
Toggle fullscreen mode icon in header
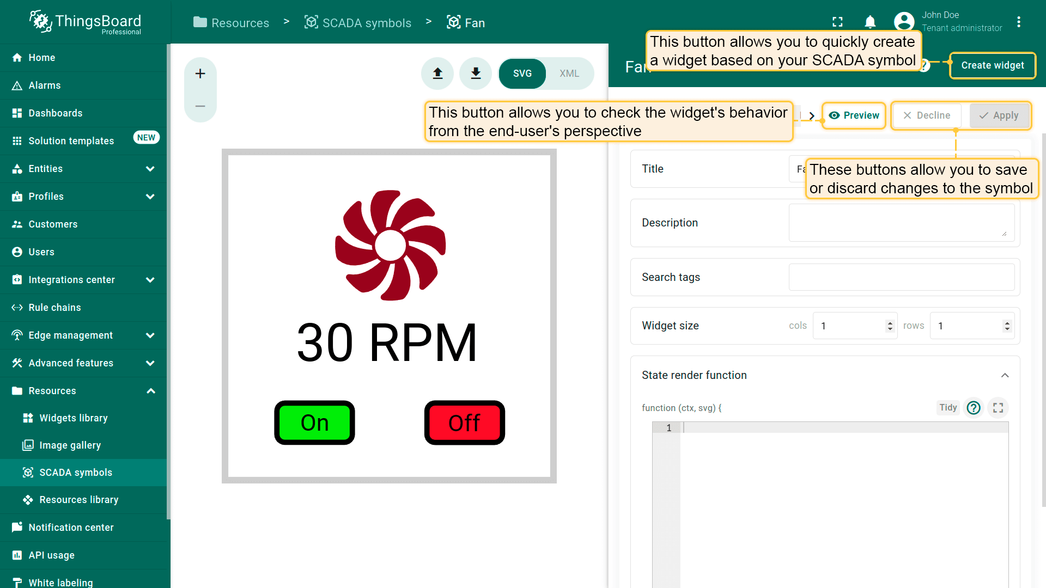click(x=837, y=22)
